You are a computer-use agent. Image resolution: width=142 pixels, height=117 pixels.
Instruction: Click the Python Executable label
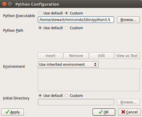[19, 16]
